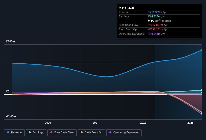This screenshot has width=206, height=140.
Task: Click the 2020 x-axis label
Action: click(x=48, y=123)
